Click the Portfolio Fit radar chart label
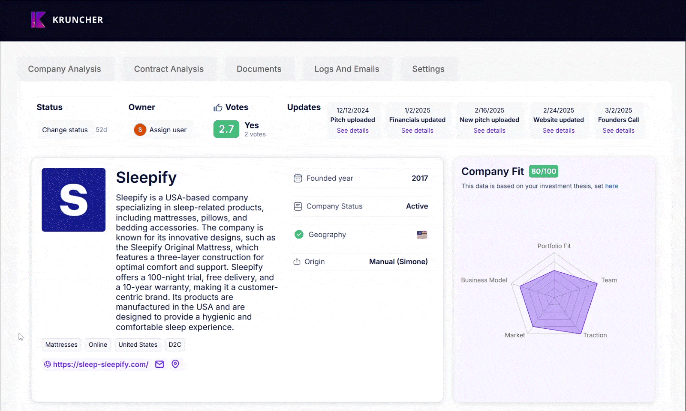Viewport: 686px width, 411px height. (554, 246)
